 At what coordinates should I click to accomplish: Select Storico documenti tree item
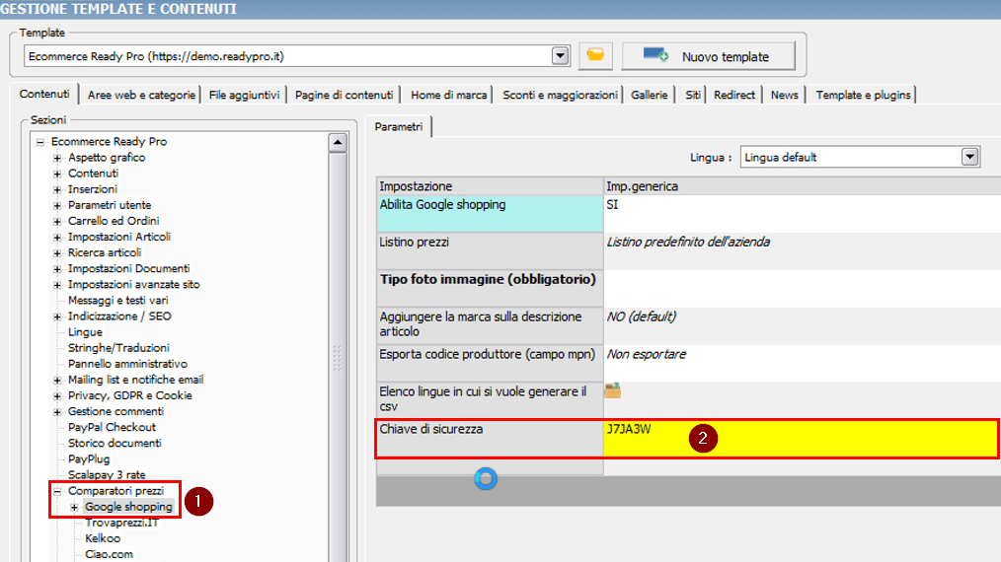[x=115, y=443]
